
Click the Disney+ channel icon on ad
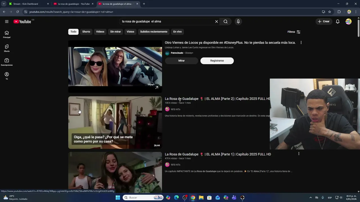[167, 53]
